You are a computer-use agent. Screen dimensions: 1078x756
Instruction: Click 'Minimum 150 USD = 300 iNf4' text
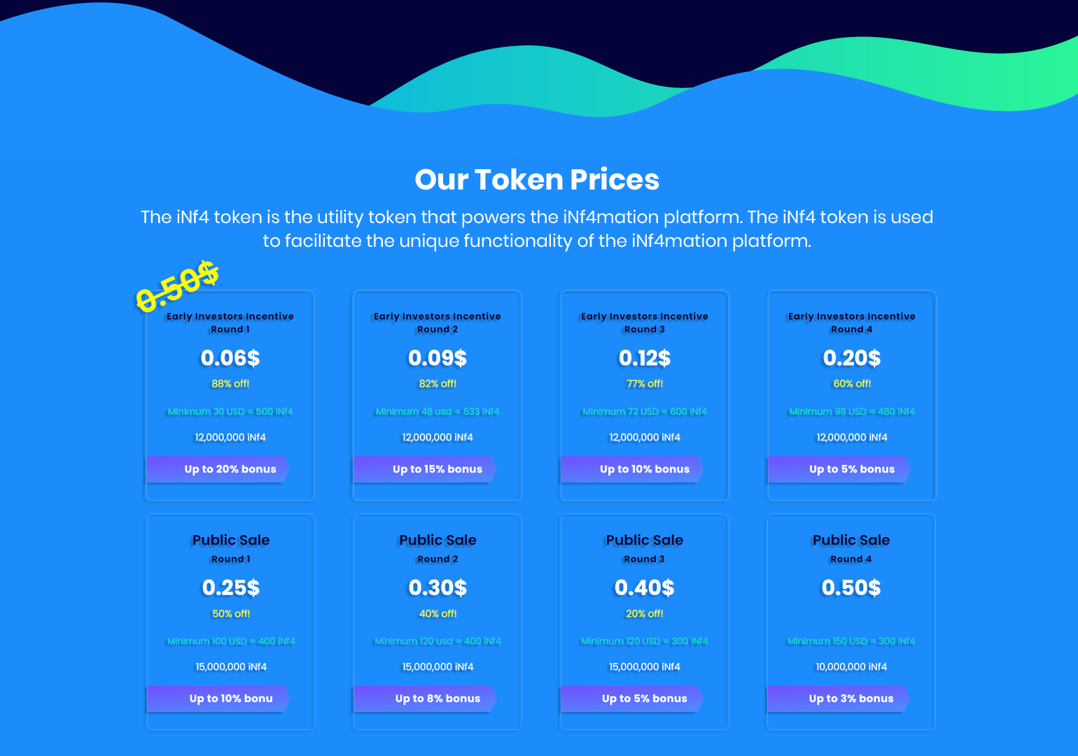[851, 641]
